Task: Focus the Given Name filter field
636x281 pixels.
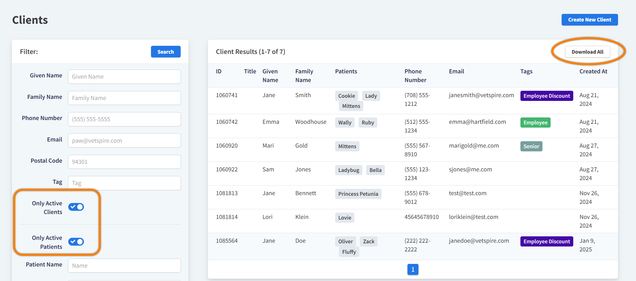Action: click(124, 77)
